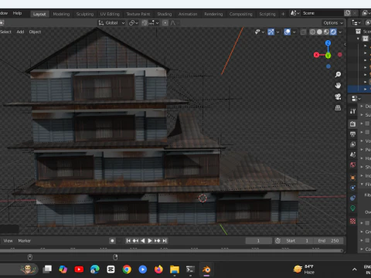Viewport: 371px width, 278px height.
Task: Open the World properties tab
Action: coord(352,164)
